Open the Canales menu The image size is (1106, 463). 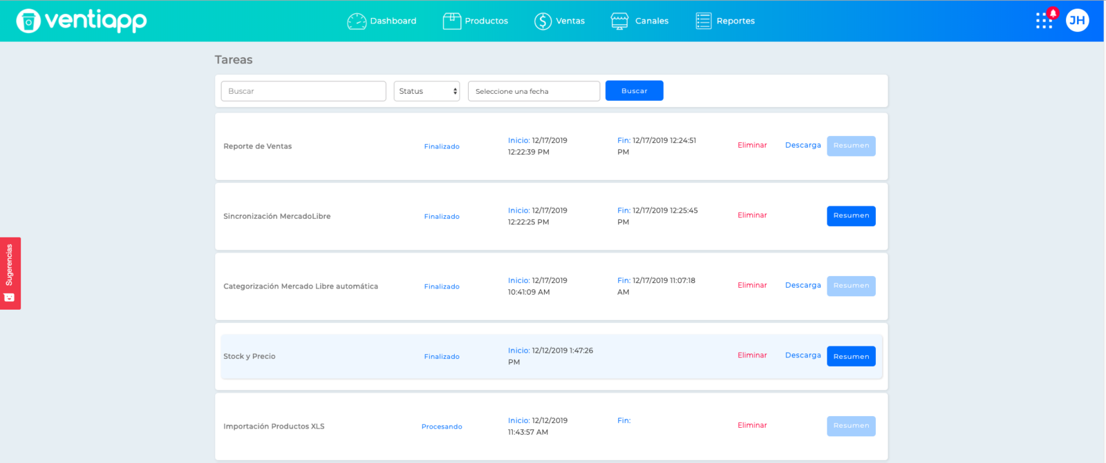652,21
